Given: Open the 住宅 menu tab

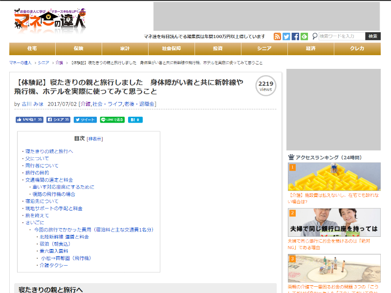Looking at the screenshot, I should pos(32,48).
